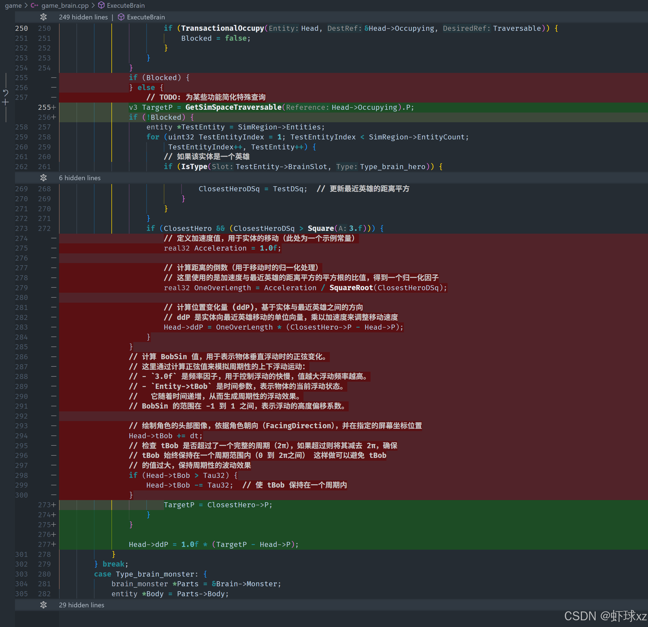Open game_brain.cpp breadcrumb item

coord(65,6)
